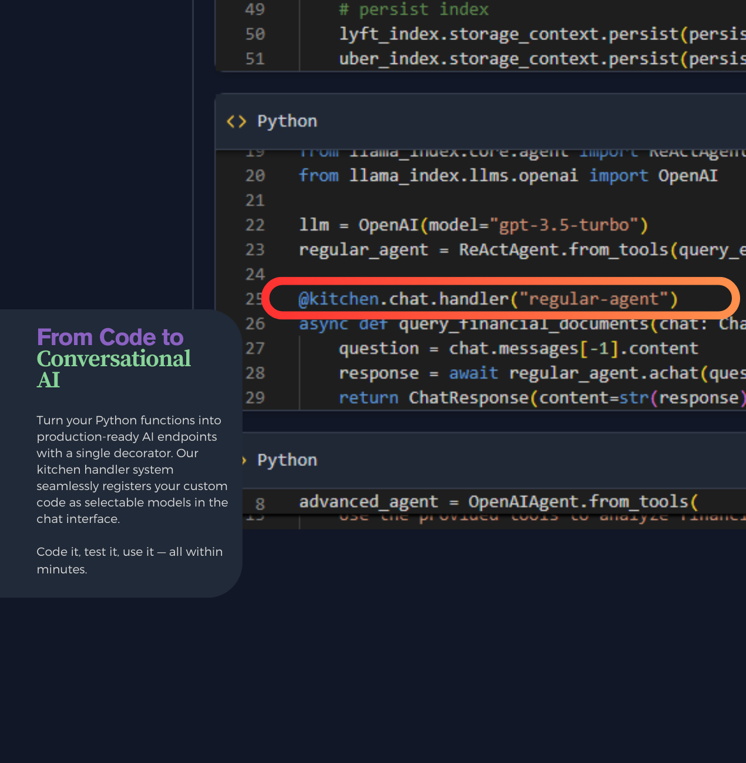Image resolution: width=746 pixels, height=763 pixels.
Task: Click line number 50 in the gutter
Action: pos(255,34)
